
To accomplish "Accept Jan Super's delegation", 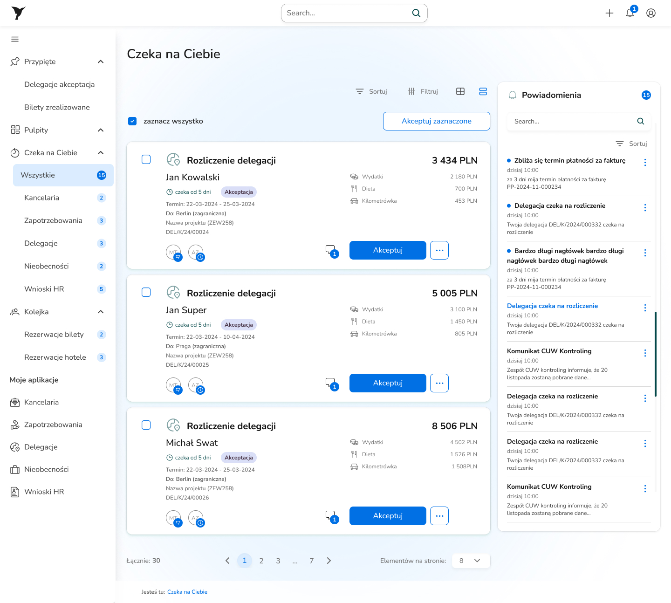I will click(388, 383).
